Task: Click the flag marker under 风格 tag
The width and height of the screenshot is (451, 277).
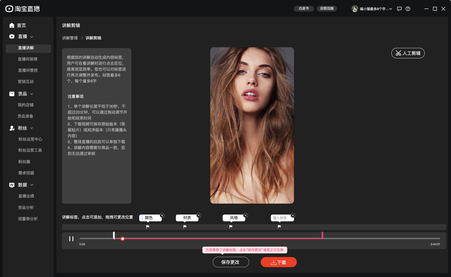Action: tap(231, 227)
